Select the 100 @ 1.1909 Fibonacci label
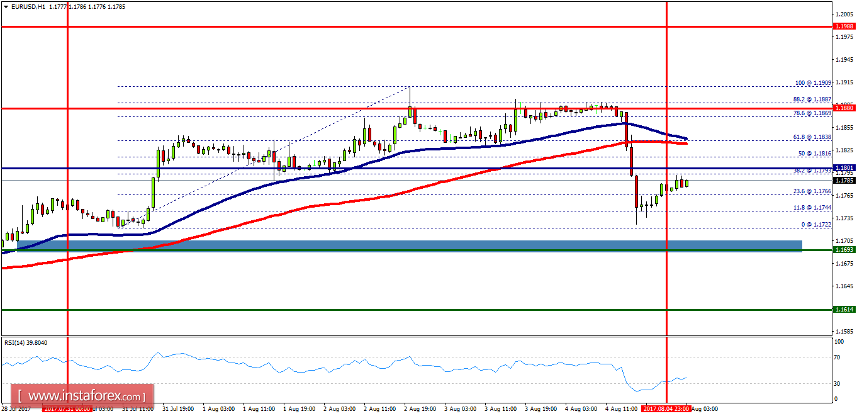857x416 pixels. click(812, 83)
